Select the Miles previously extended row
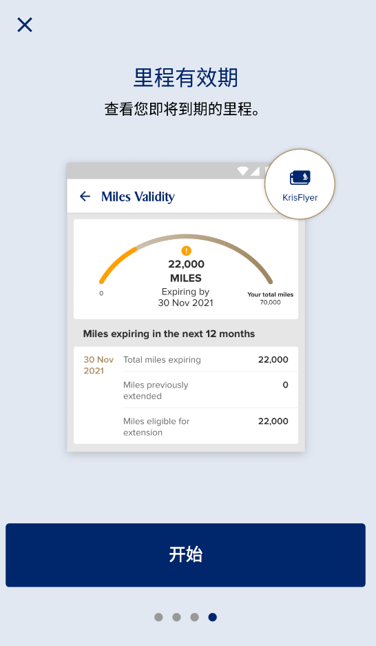The image size is (376, 646). click(205, 390)
